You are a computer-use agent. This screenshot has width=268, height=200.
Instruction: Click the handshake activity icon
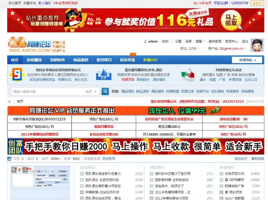point(188,75)
